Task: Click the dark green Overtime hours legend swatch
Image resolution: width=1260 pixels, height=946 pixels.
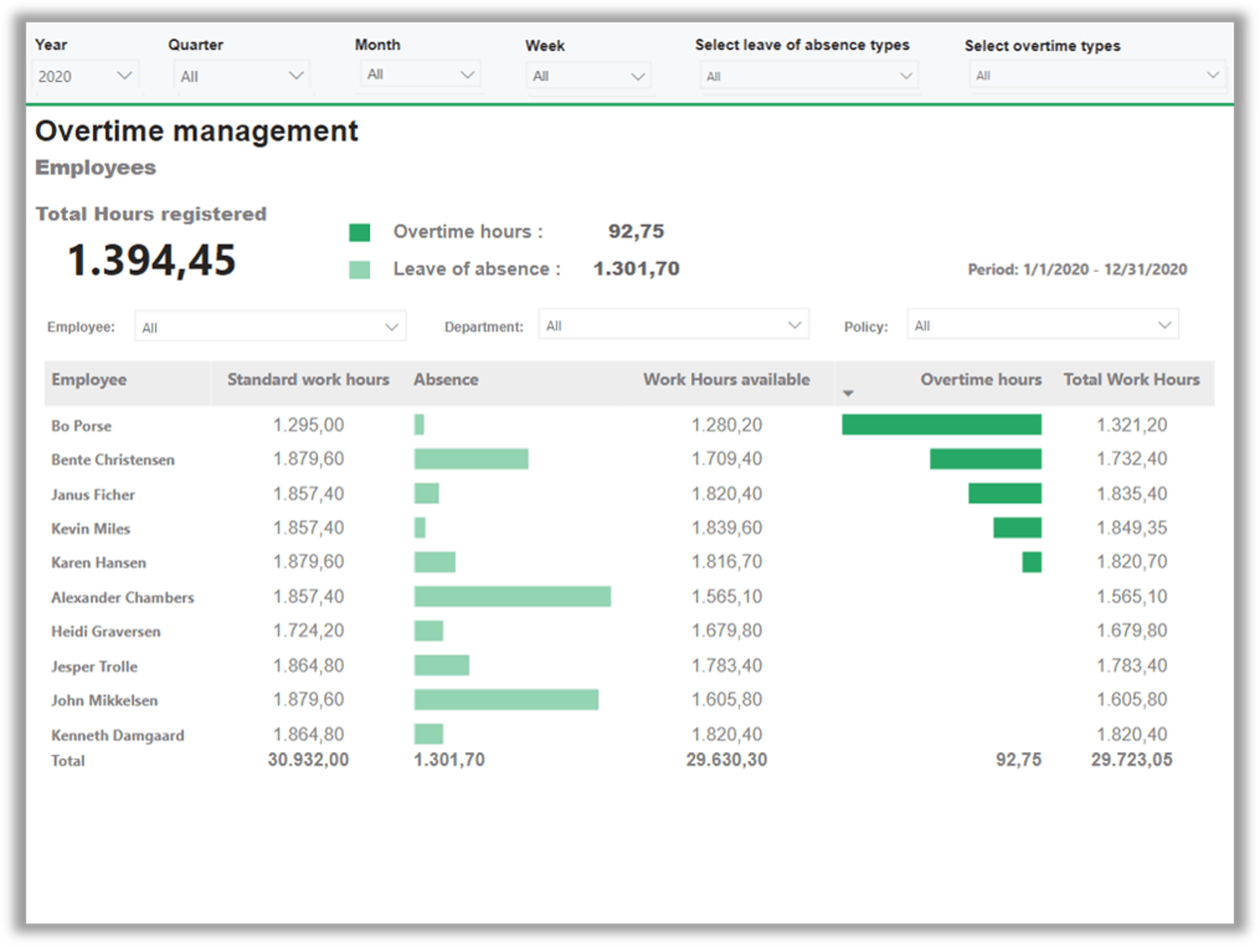Action: click(359, 233)
